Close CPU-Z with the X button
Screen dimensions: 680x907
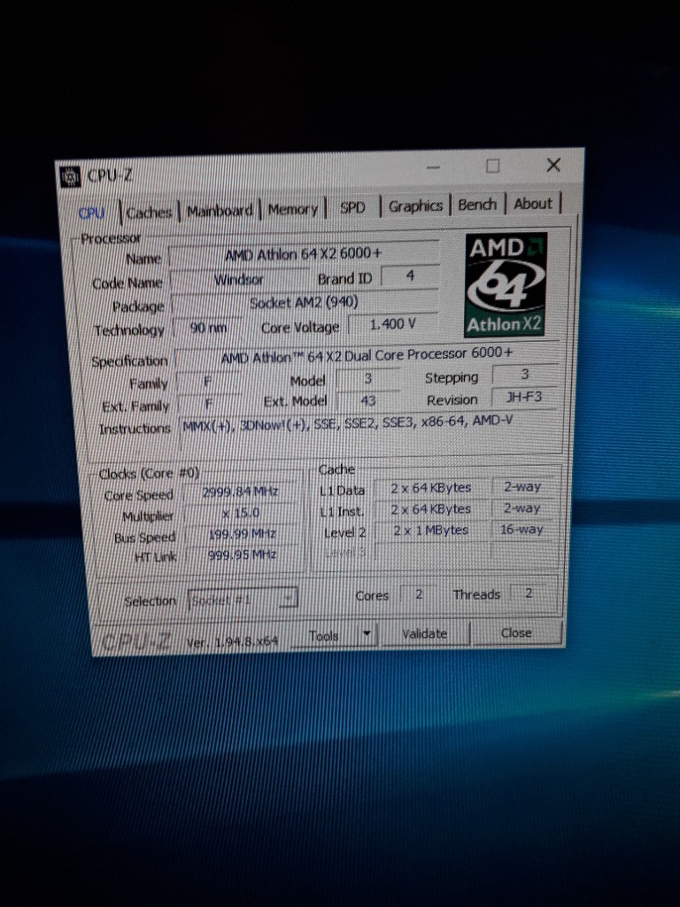pos(553,165)
